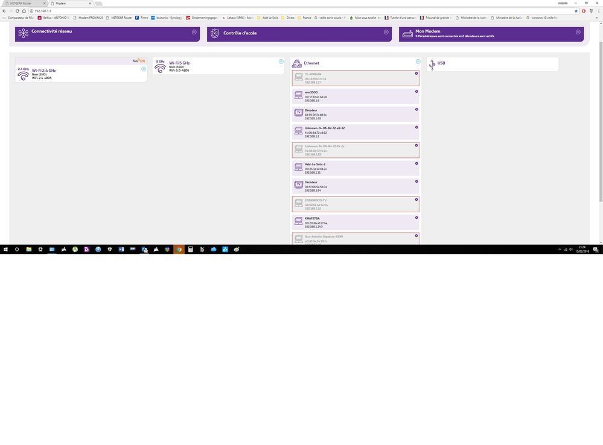603x445 pixels.
Task: Toggle the Fon ON indicator
Action: click(139, 61)
